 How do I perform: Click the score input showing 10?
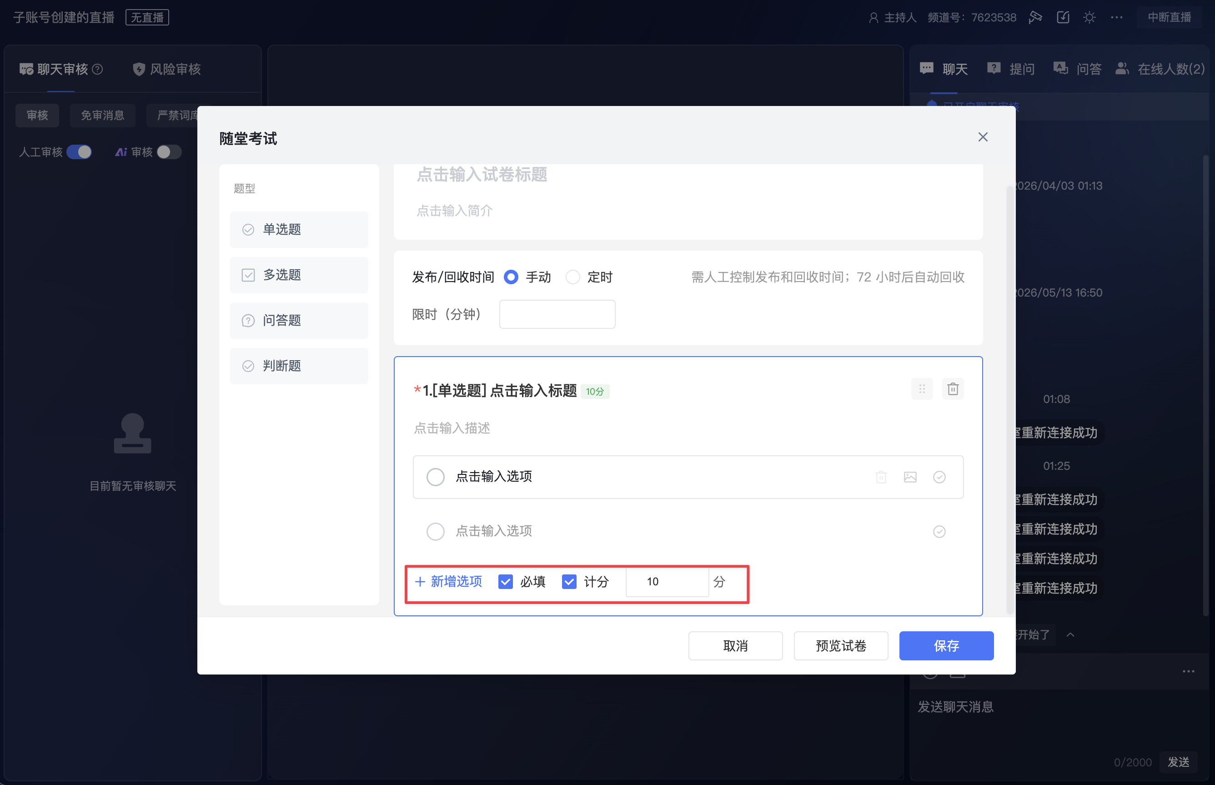(x=667, y=582)
